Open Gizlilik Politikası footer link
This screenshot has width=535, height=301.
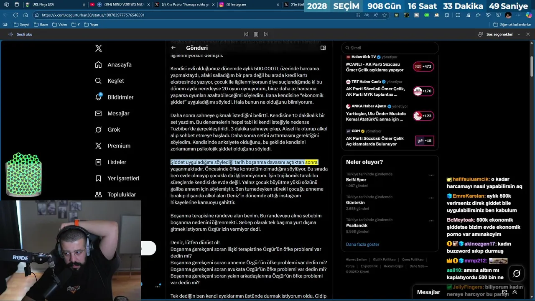tap(385, 260)
